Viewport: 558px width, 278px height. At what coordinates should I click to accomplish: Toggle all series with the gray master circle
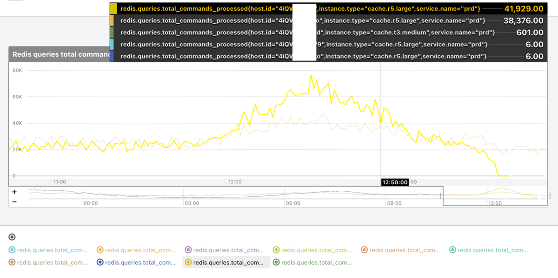click(x=12, y=237)
